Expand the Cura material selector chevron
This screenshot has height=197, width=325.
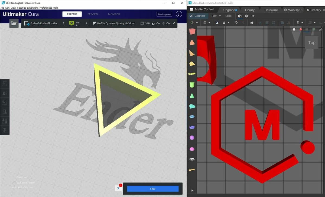click(87, 23)
